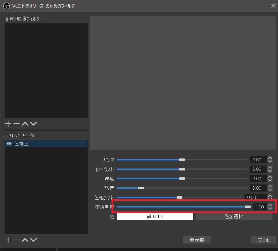Click the エフェクトフィルタ label
The height and width of the screenshot is (251, 278).
pos(19,135)
